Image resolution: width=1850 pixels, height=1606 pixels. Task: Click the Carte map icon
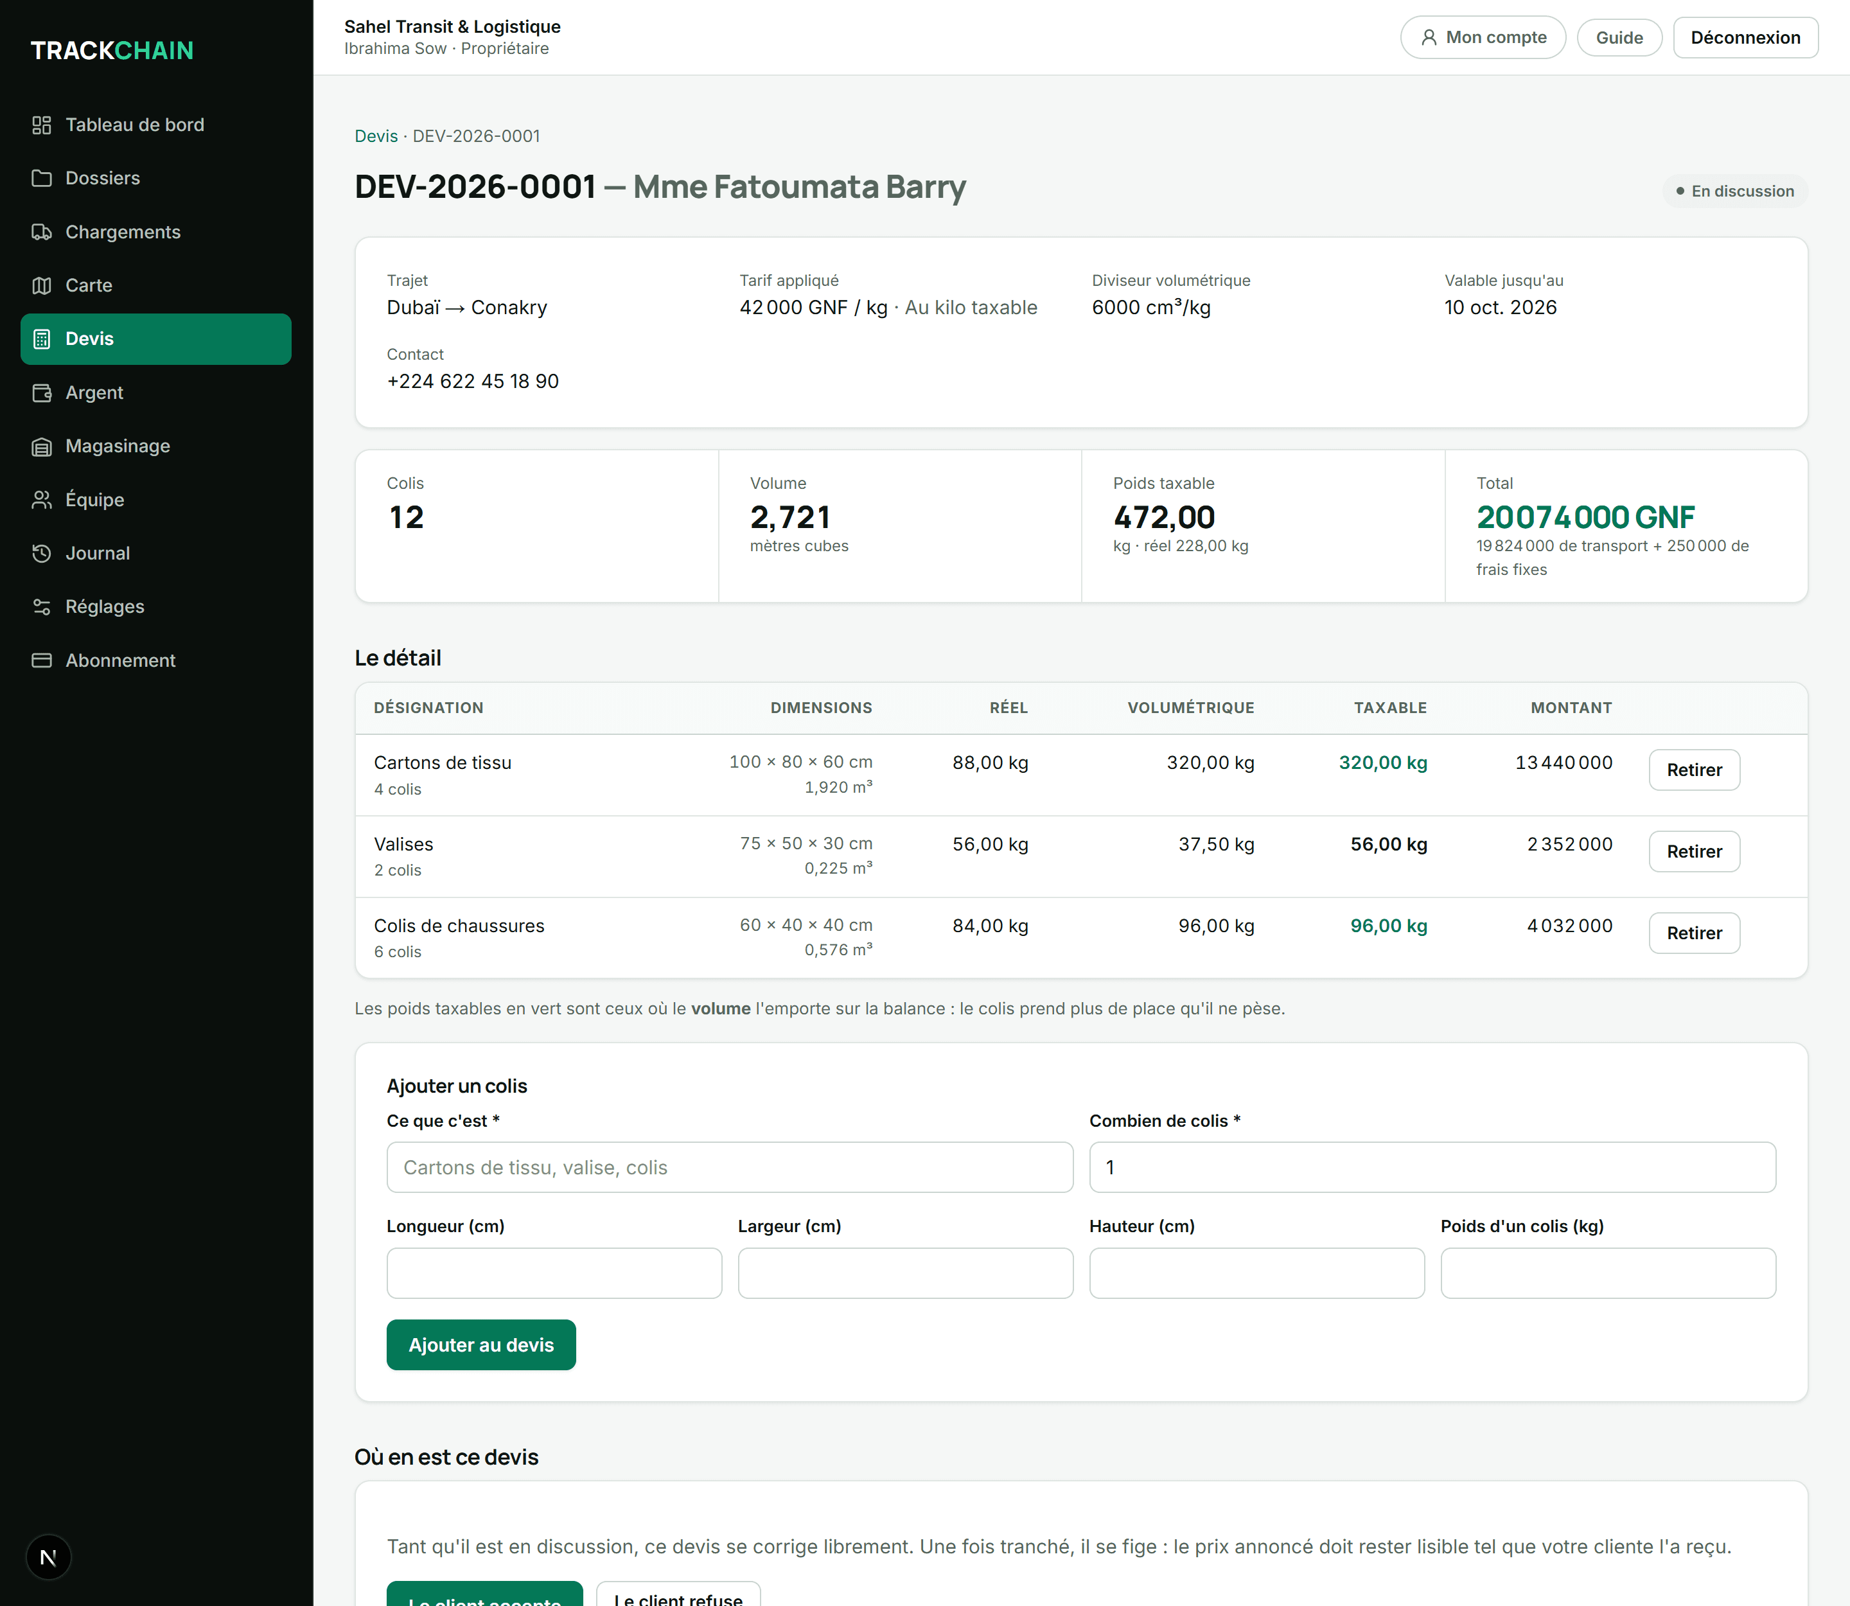(x=41, y=285)
